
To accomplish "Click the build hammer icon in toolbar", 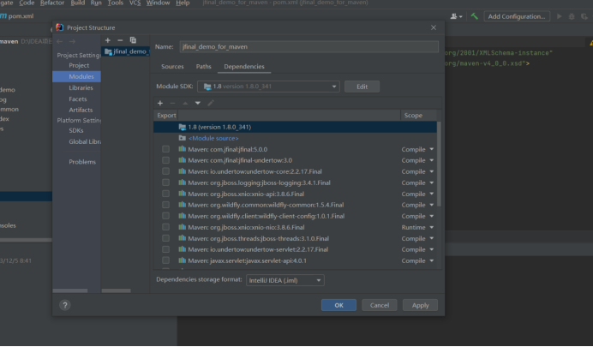I will click(474, 16).
